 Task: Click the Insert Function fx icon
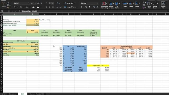point(19,11)
